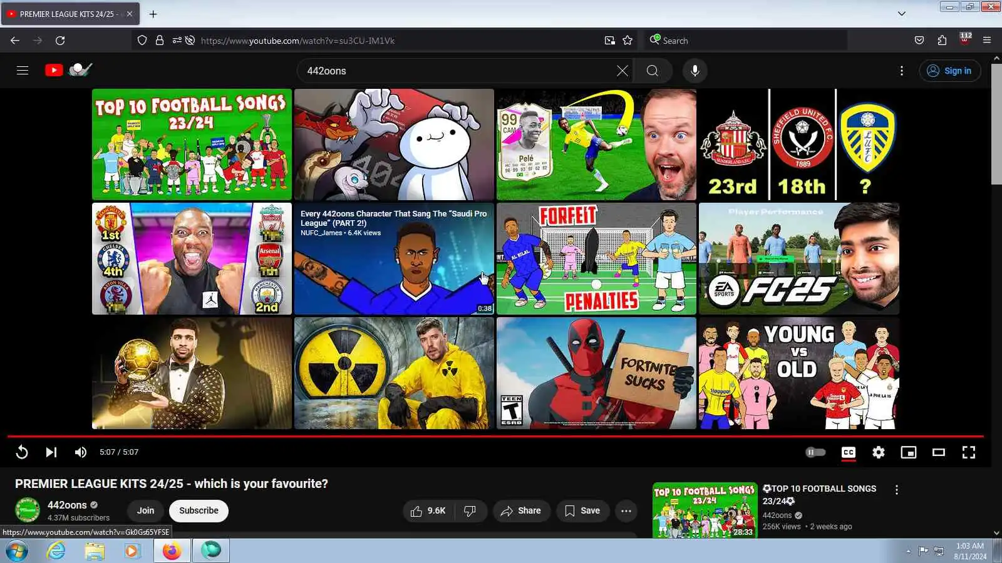Image resolution: width=1002 pixels, height=563 pixels.
Task: Switch to miniplayer
Action: pyautogui.click(x=909, y=452)
